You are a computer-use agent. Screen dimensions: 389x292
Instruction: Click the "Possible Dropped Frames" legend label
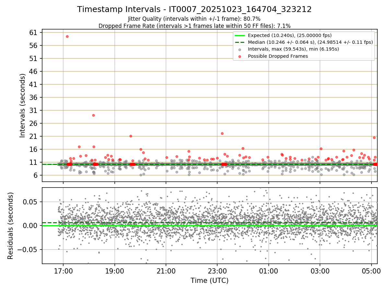(278, 56)
